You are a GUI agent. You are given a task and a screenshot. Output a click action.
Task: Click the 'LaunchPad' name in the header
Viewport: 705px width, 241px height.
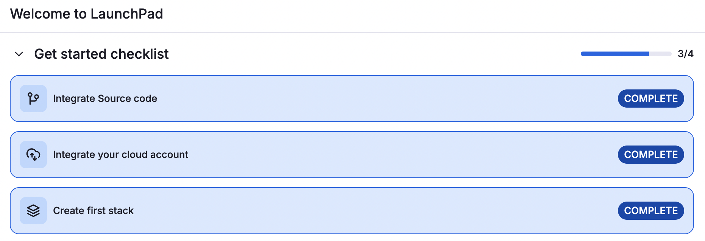click(x=126, y=14)
